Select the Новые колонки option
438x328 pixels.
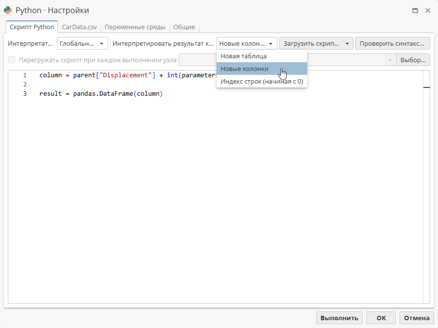point(244,69)
